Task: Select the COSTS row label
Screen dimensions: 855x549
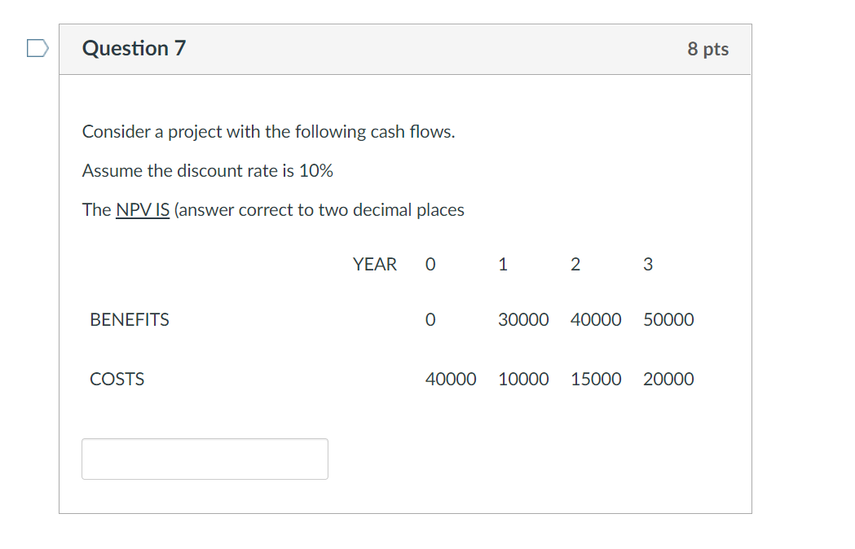Action: pyautogui.click(x=117, y=379)
